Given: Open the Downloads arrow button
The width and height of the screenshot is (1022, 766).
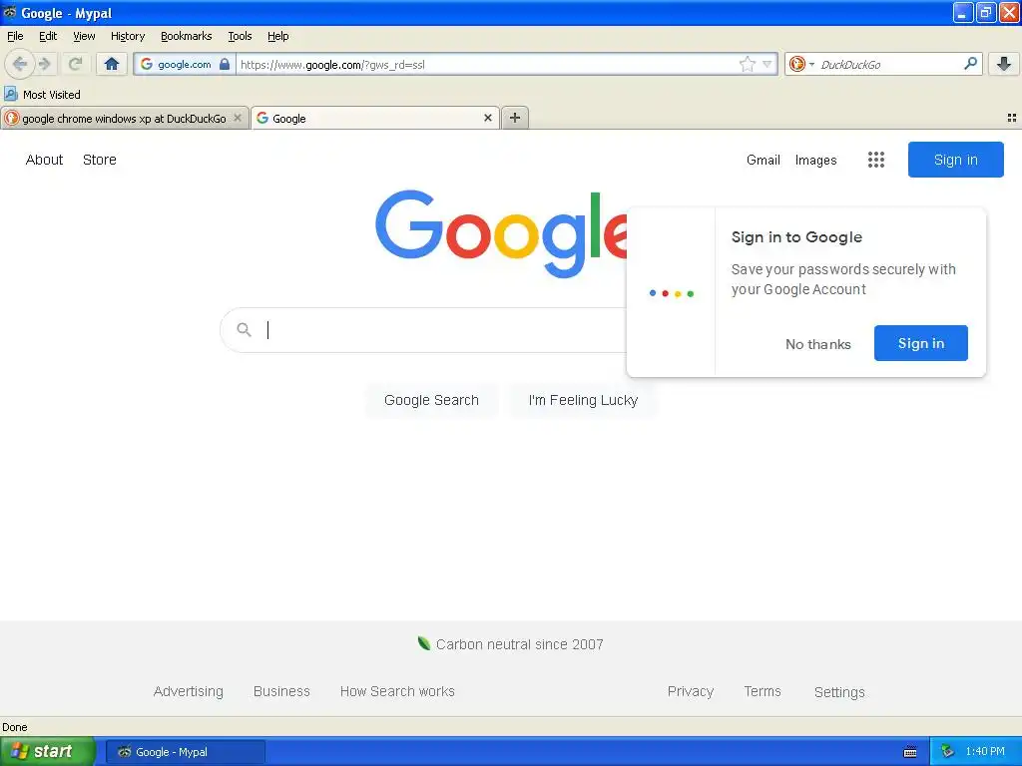Looking at the screenshot, I should click(1004, 64).
